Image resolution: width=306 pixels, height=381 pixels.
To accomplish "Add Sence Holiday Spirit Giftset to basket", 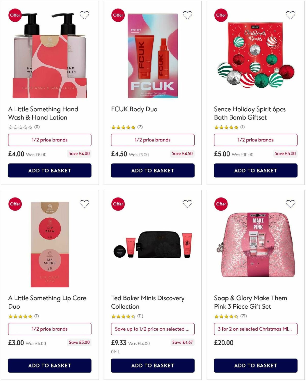I will coord(255,170).
